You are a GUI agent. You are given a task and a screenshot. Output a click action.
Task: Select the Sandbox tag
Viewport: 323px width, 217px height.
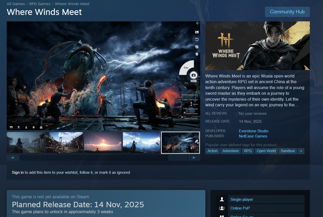coord(288,151)
